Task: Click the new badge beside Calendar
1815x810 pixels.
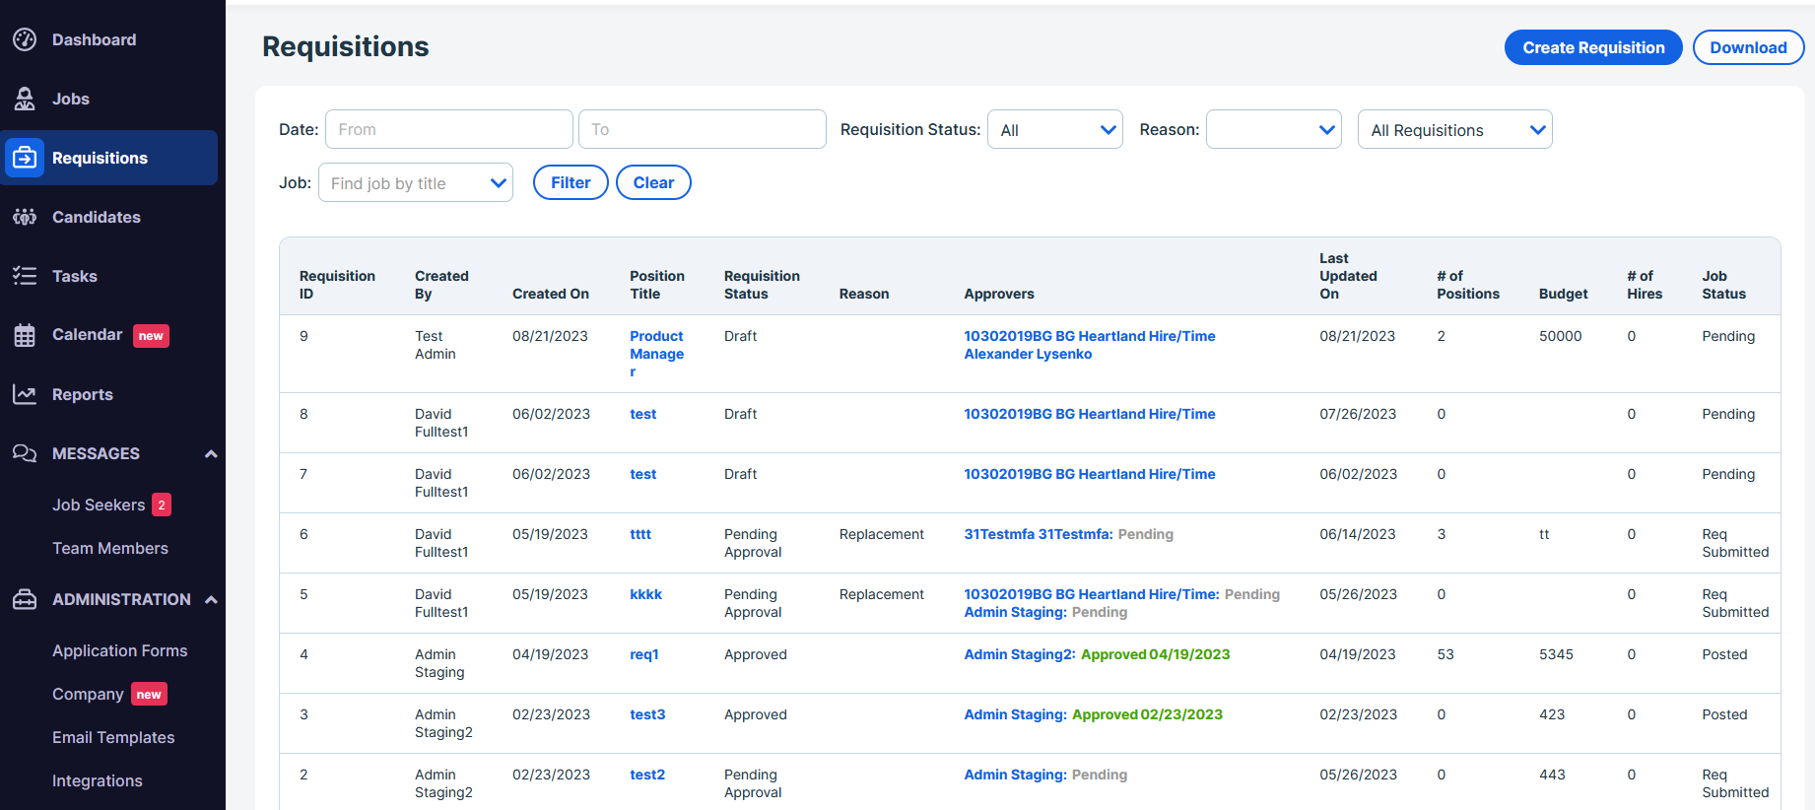Action: (151, 336)
